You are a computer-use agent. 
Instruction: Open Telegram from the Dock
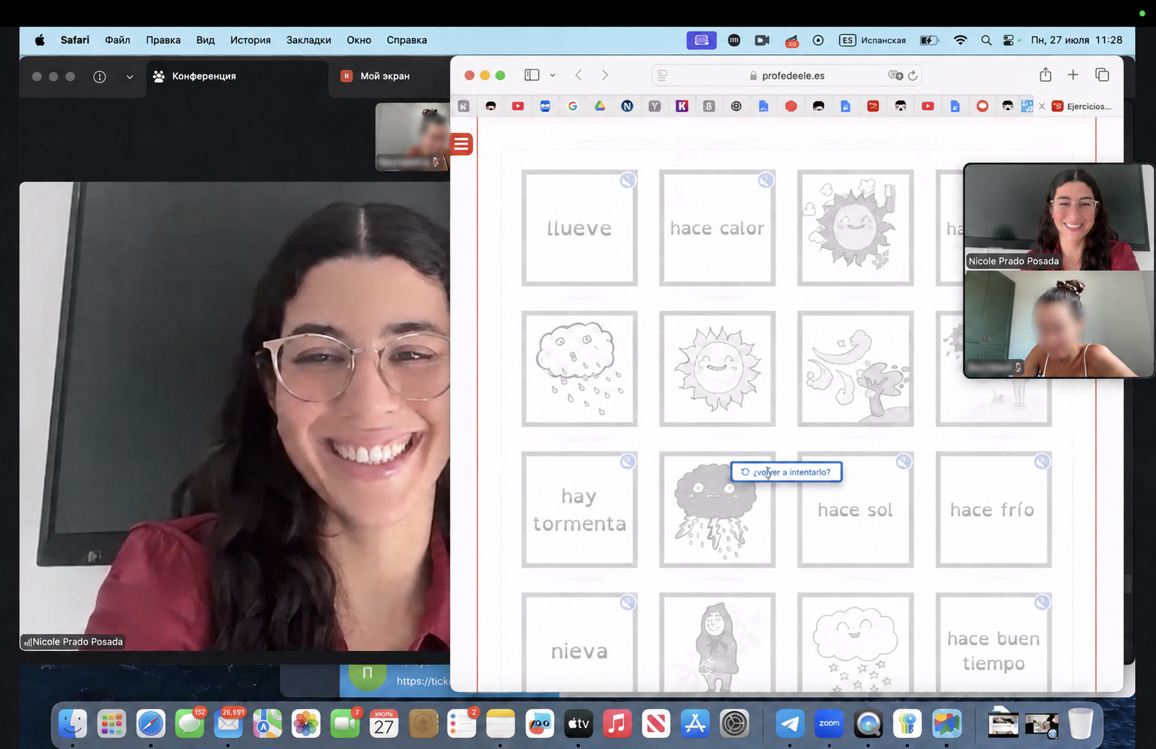click(x=790, y=723)
